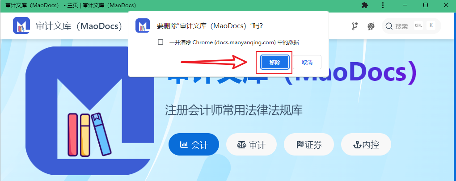Open the 内控 anchor button
The width and height of the screenshot is (456, 181).
tap(366, 144)
